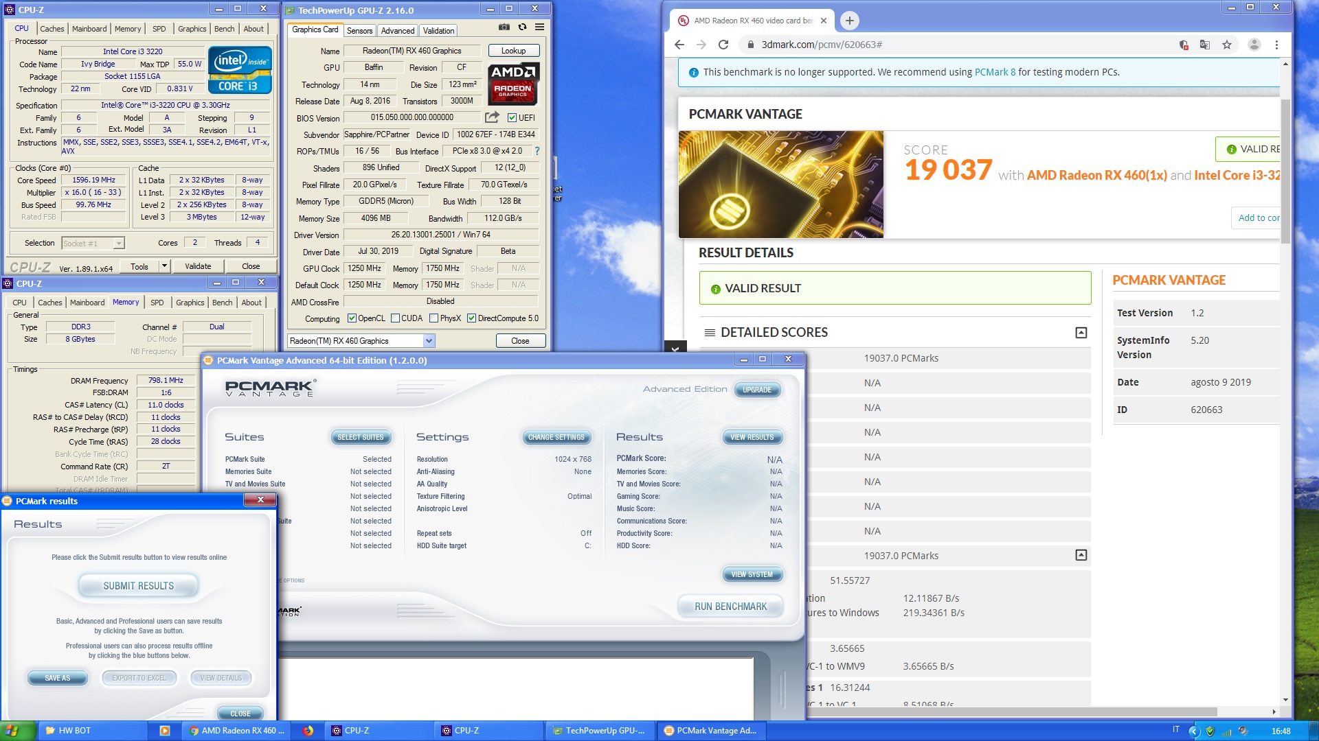1319x741 pixels.
Task: Click system tray expand arrow
Action: (1194, 731)
